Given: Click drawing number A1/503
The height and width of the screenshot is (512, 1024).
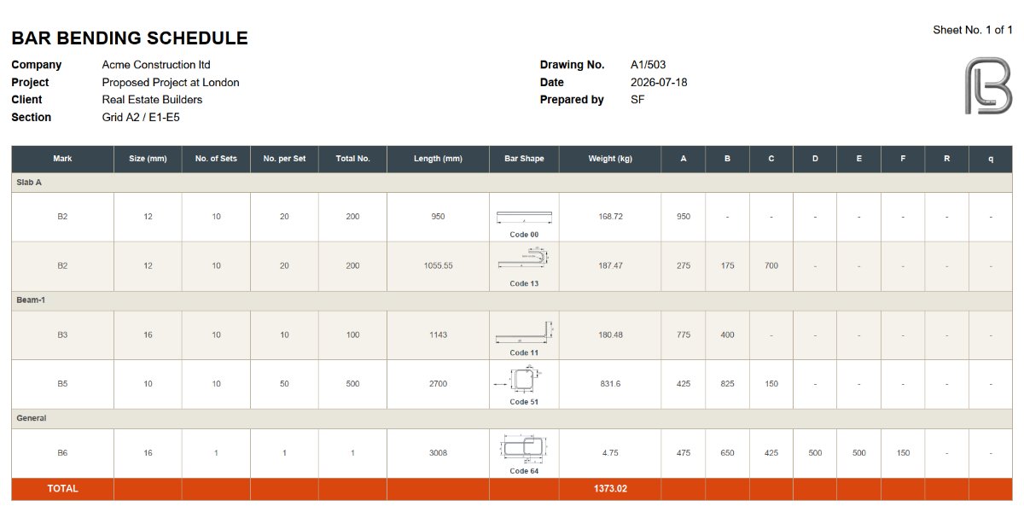Looking at the screenshot, I should pyautogui.click(x=648, y=65).
